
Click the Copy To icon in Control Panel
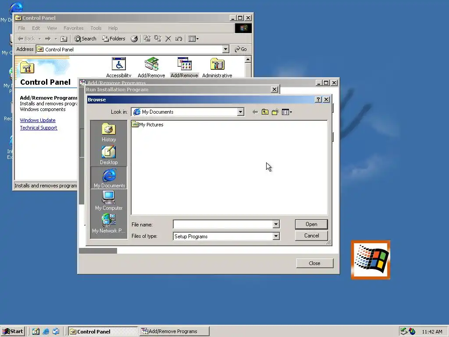[x=158, y=39]
